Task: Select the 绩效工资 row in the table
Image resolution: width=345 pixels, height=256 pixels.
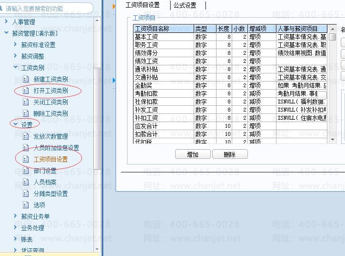Action: pyautogui.click(x=230, y=61)
